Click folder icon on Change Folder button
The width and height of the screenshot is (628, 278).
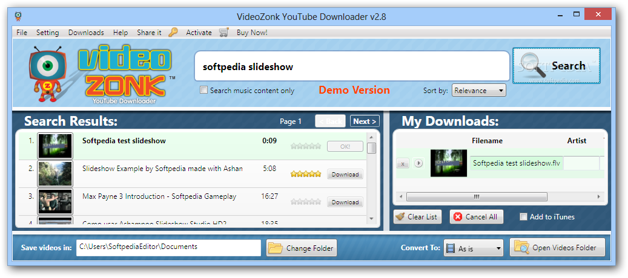[x=276, y=248]
